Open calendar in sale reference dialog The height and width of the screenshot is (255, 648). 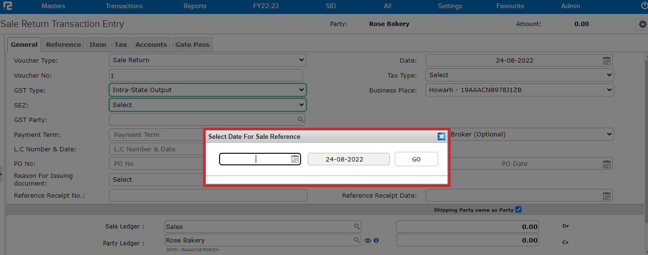point(295,159)
